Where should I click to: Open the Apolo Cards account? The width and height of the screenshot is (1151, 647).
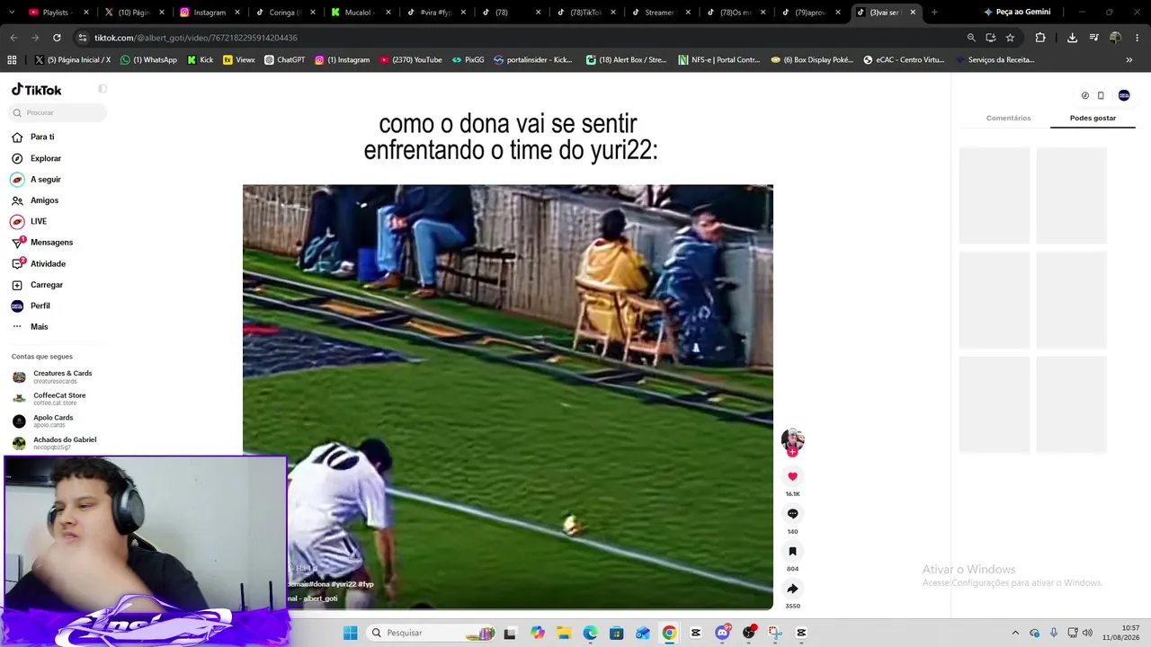click(x=54, y=421)
